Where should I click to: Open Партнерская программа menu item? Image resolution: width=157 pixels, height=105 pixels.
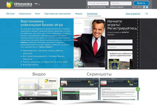(57, 14)
